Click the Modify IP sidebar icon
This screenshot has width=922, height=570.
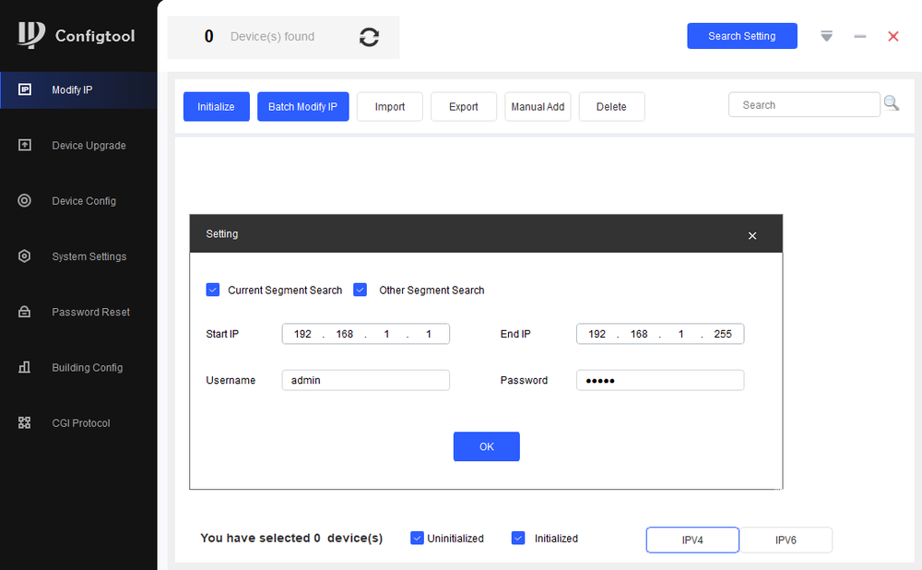point(25,89)
